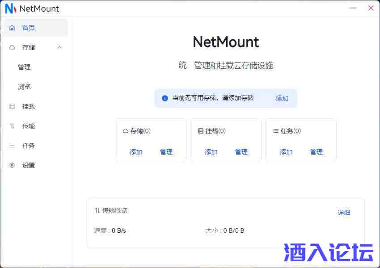Open the 浏览 browse submenu item

click(36, 87)
